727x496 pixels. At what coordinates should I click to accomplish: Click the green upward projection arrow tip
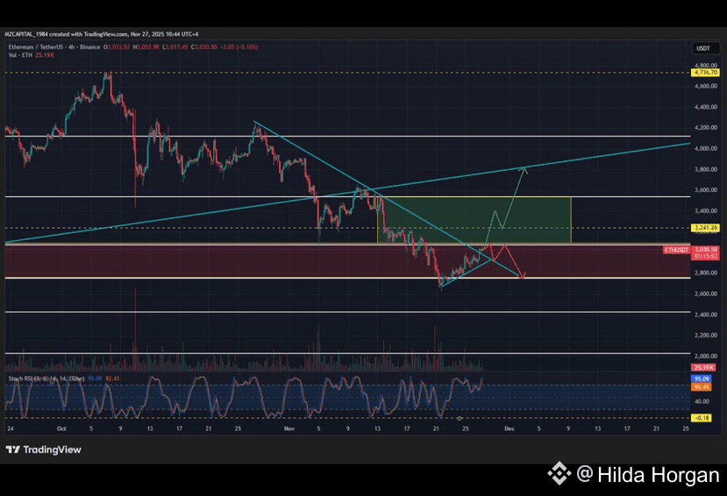[x=524, y=169]
